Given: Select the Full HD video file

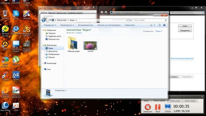Looking at the screenshot, I should [x=90, y=47].
